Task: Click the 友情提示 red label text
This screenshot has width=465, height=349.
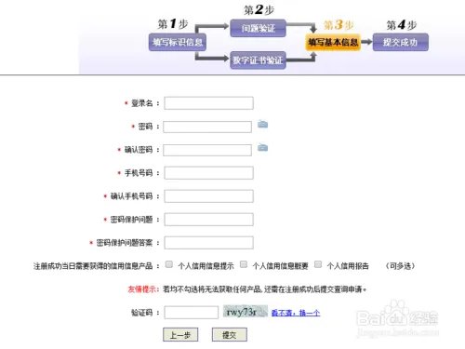Action: click(143, 289)
